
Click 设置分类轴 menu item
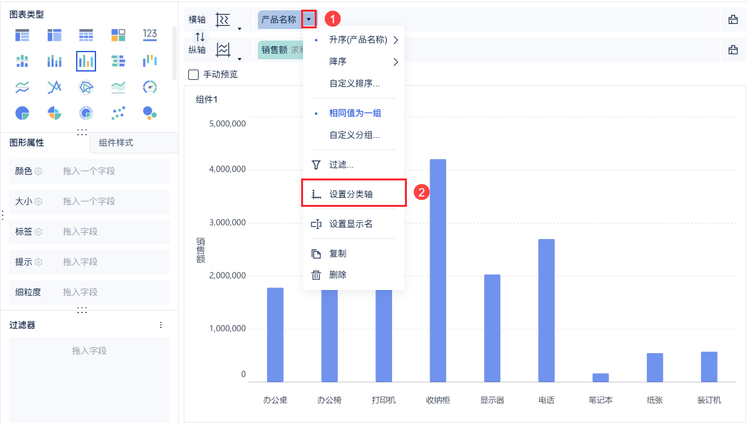(355, 194)
